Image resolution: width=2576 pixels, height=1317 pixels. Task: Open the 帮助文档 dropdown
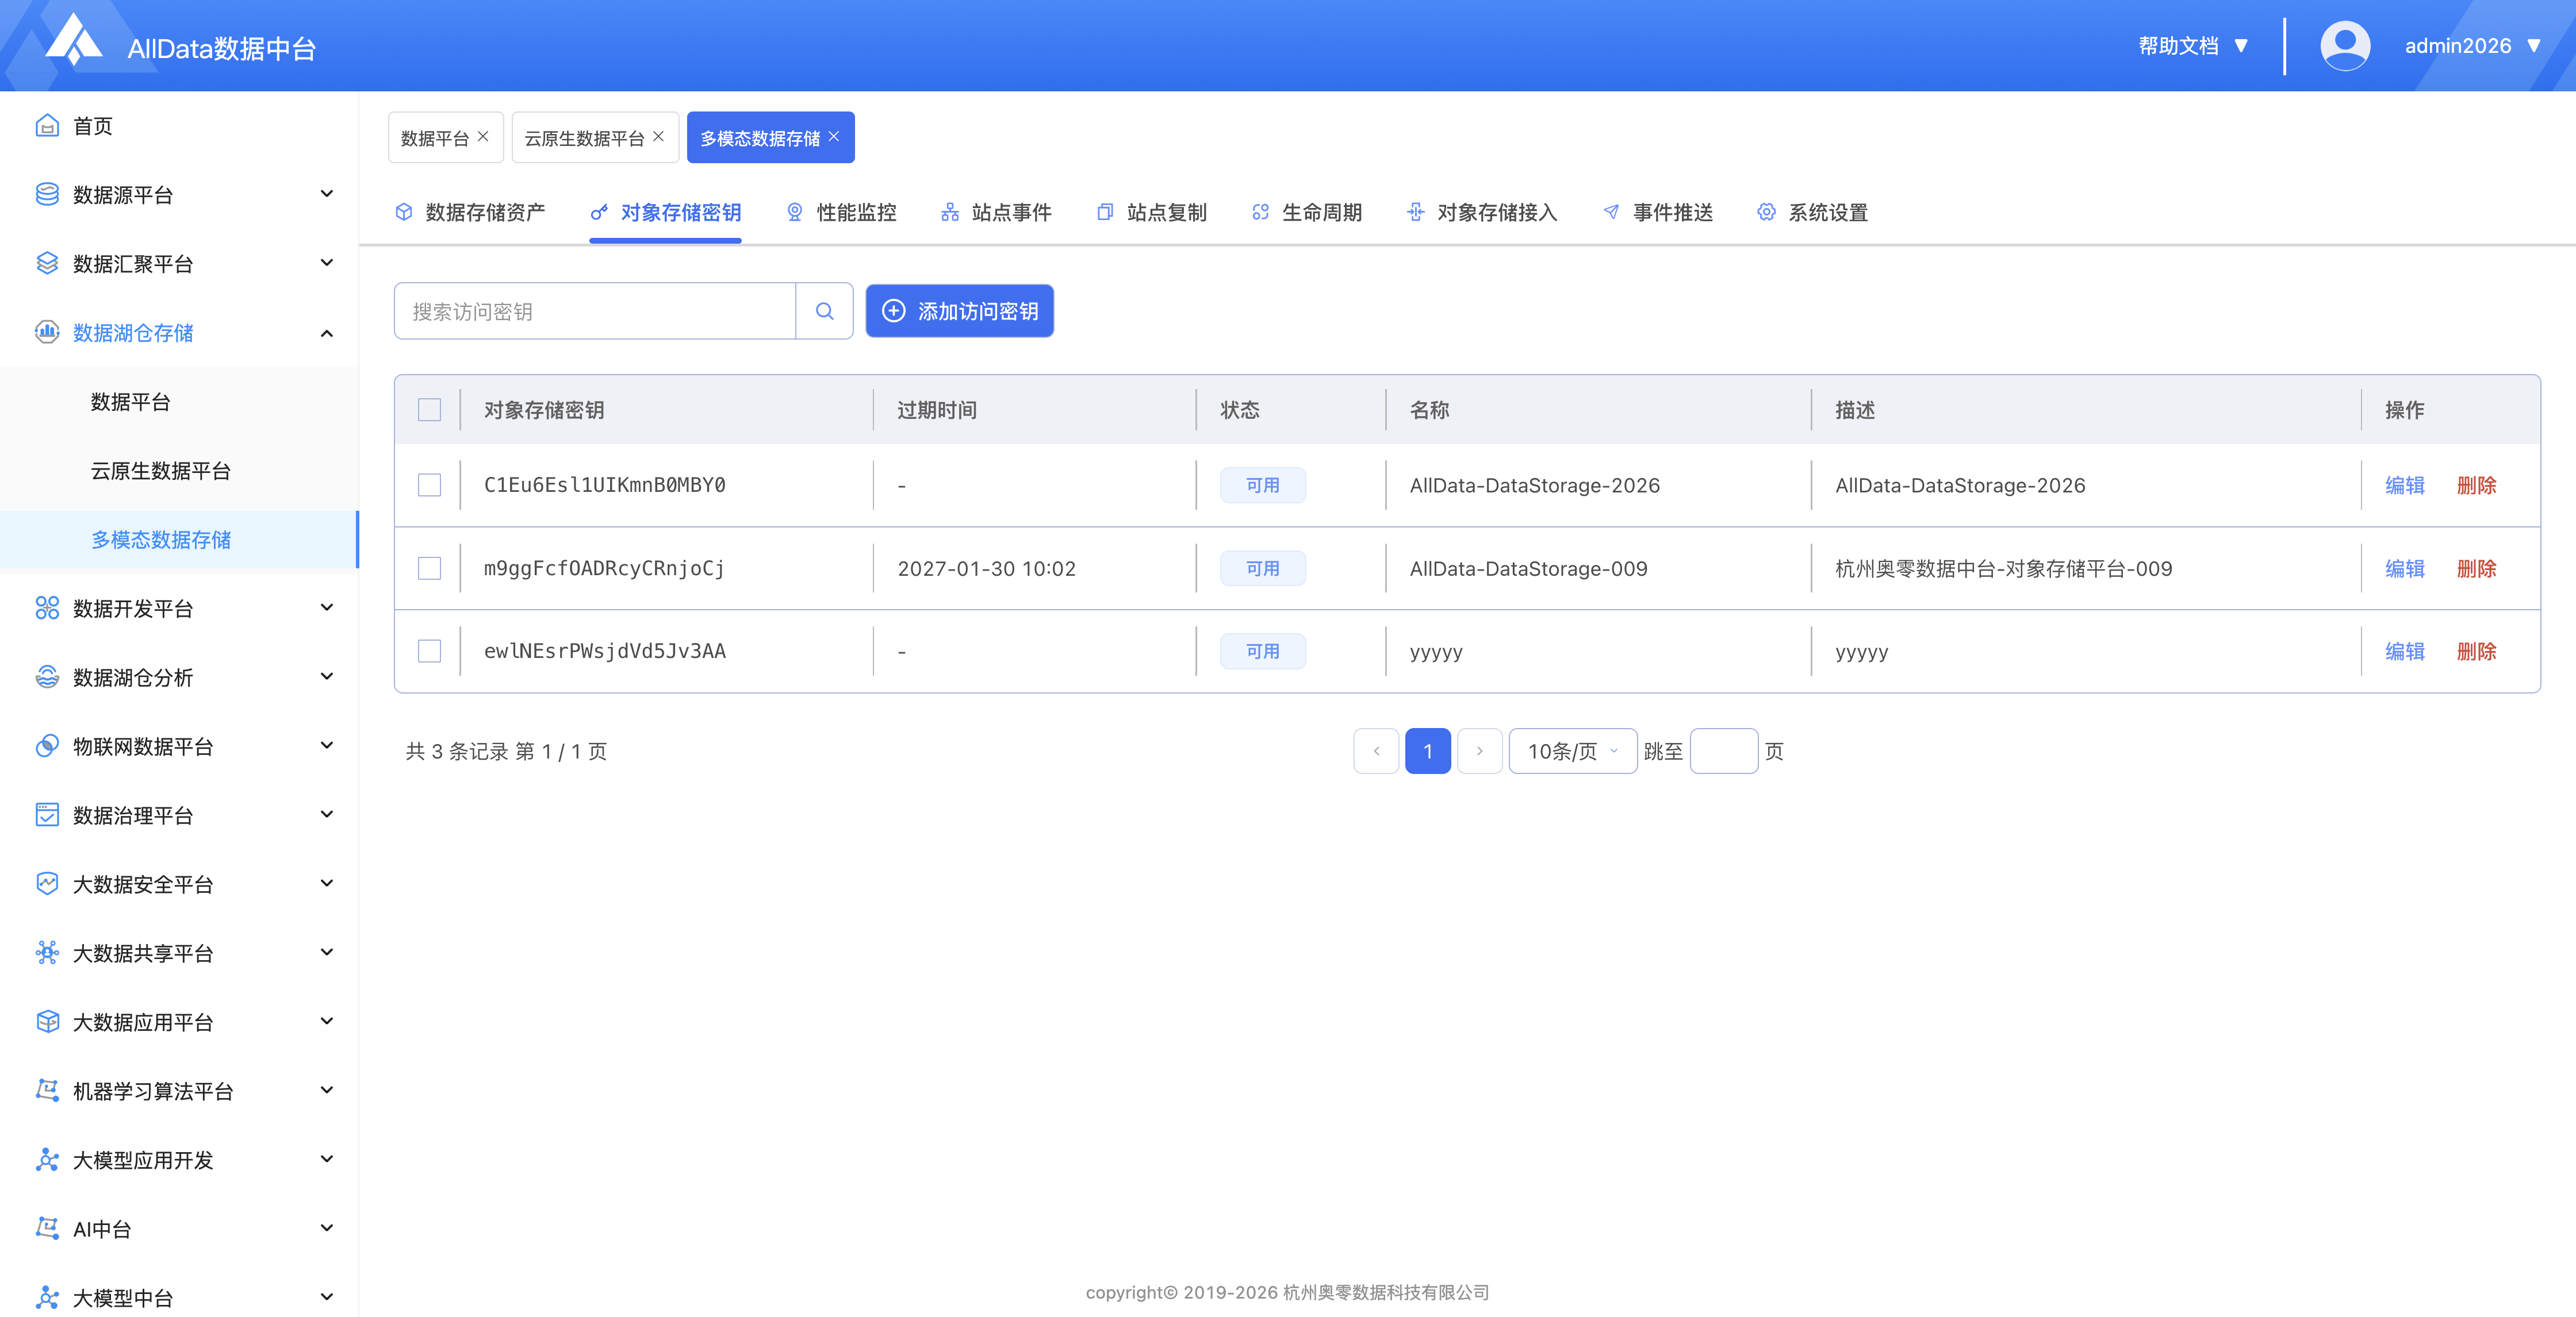point(2193,46)
